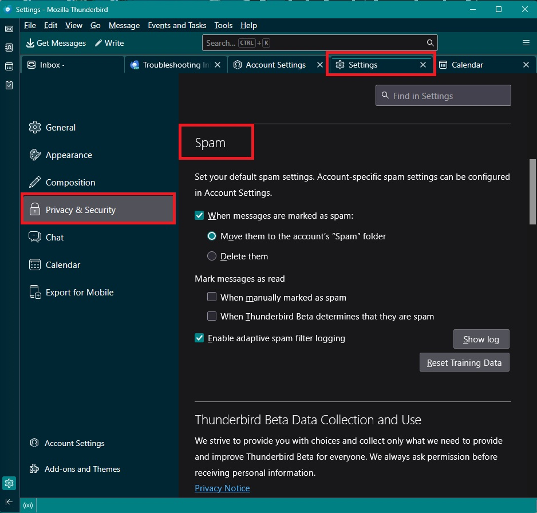
Task: Switch to the Inbox tab
Action: 73,65
